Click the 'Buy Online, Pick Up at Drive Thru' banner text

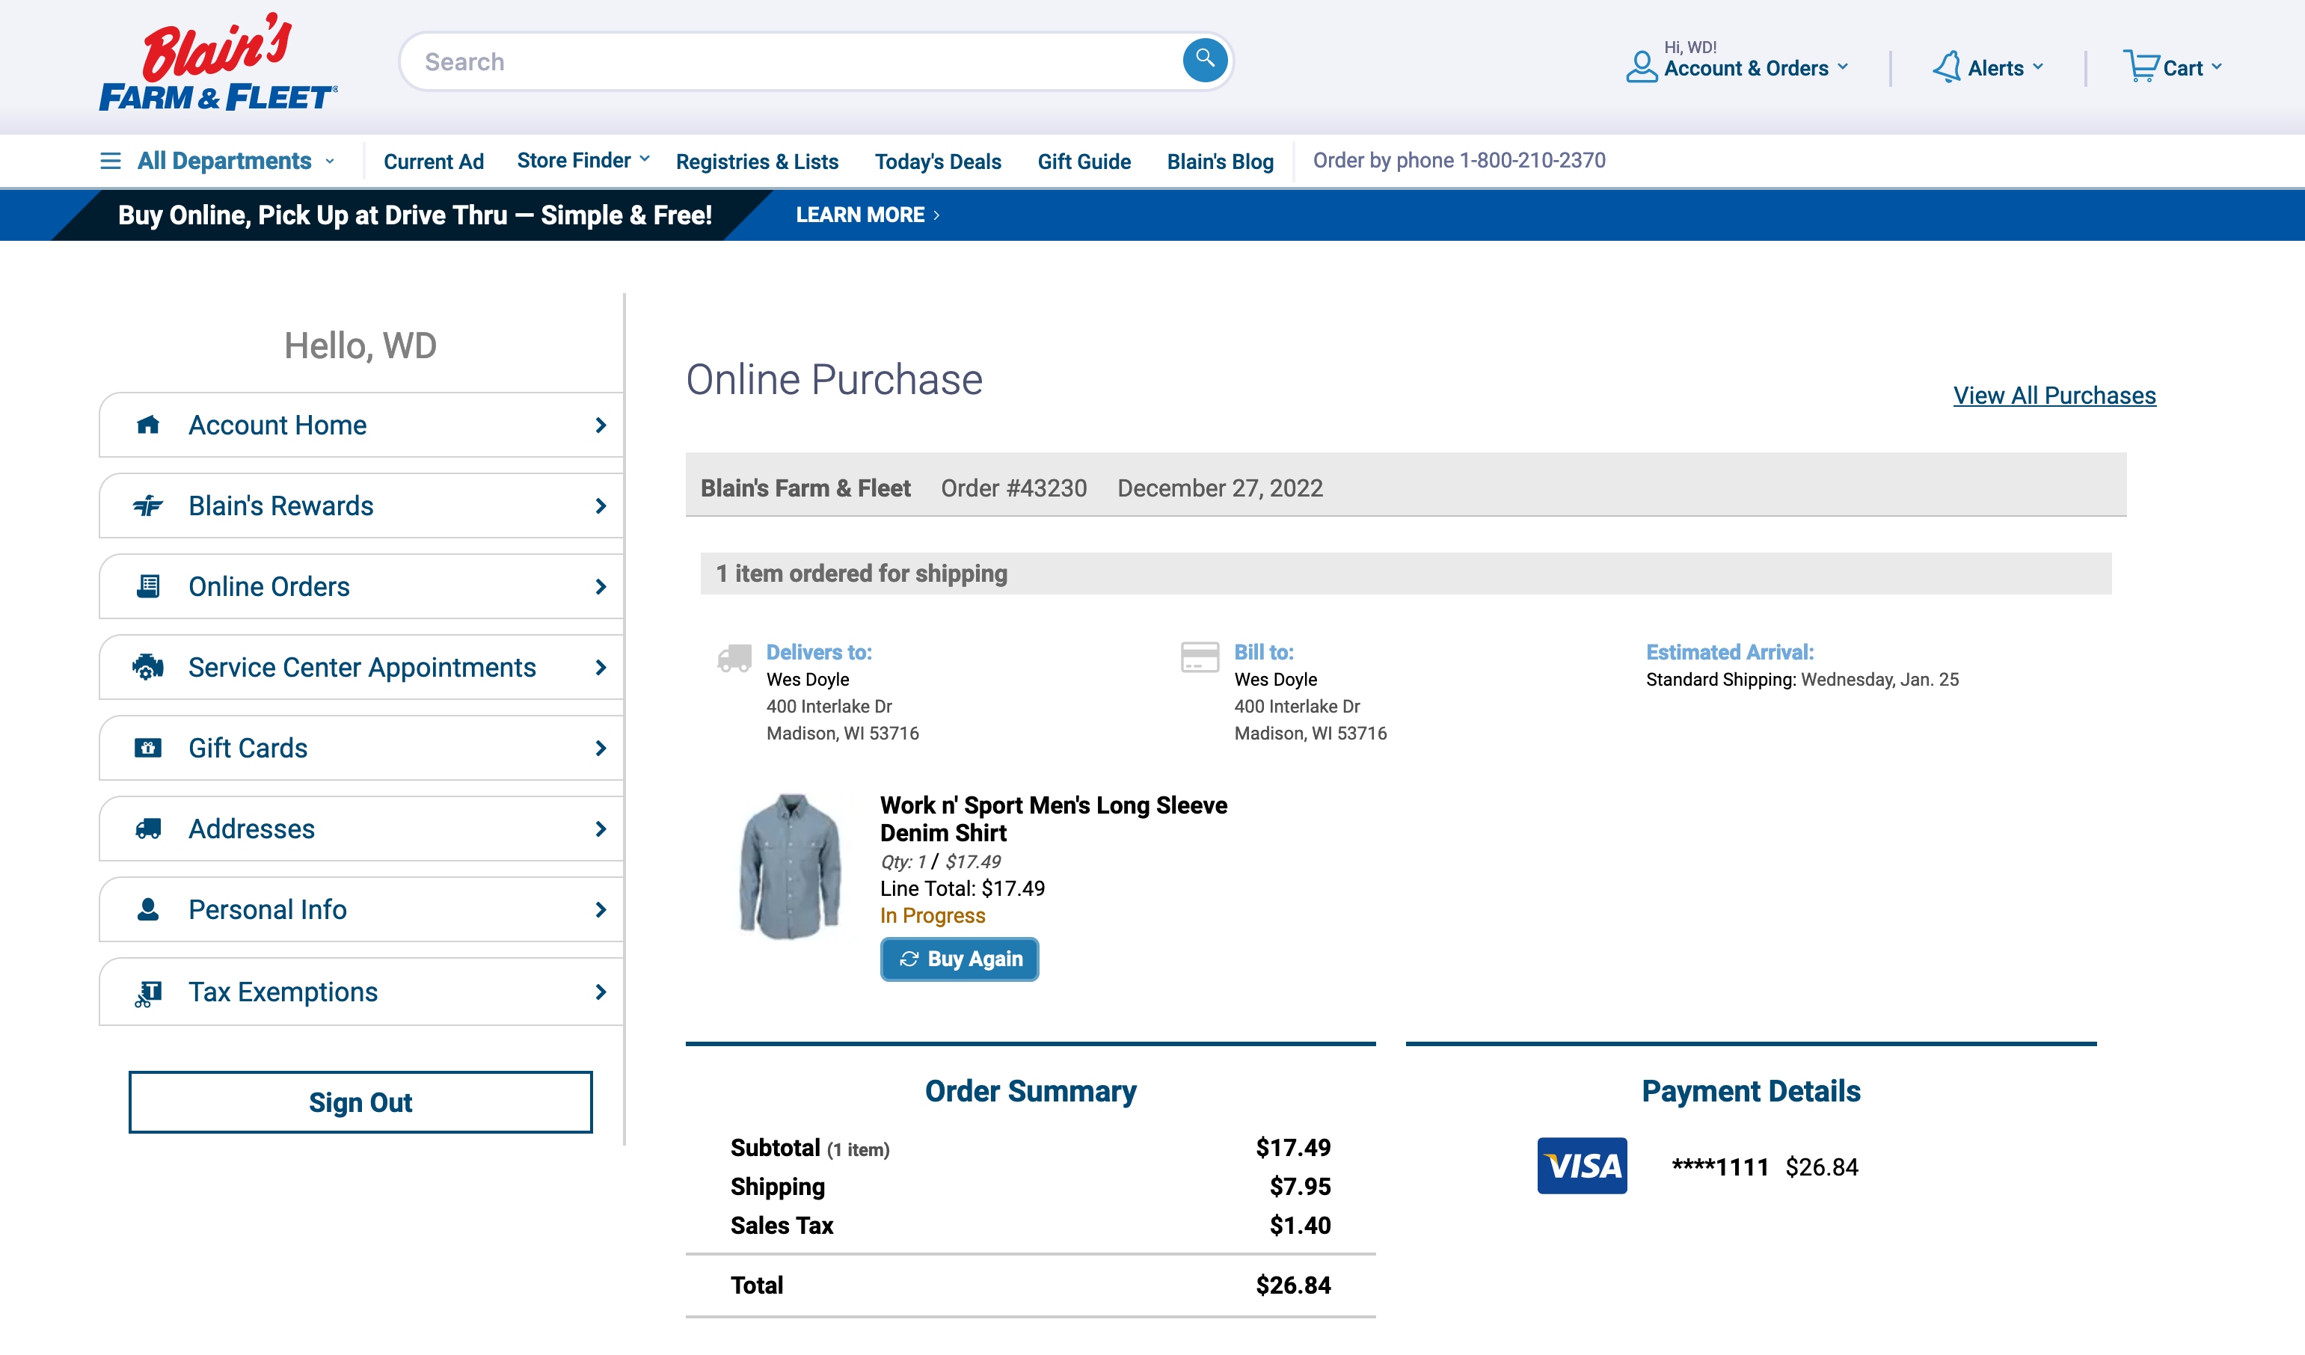(x=414, y=215)
